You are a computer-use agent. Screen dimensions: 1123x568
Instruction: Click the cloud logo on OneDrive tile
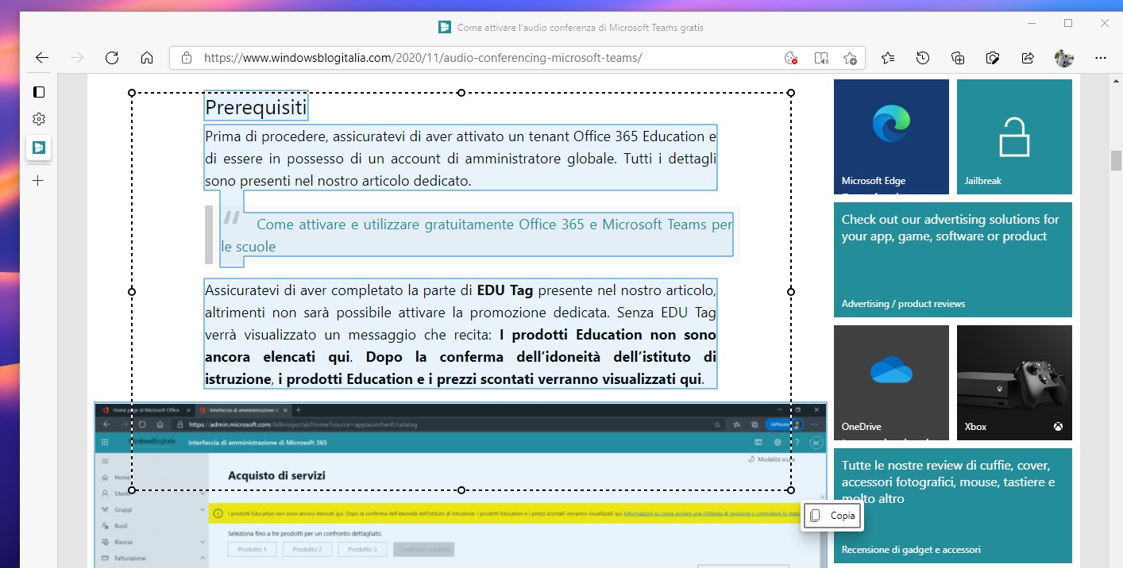(x=891, y=369)
